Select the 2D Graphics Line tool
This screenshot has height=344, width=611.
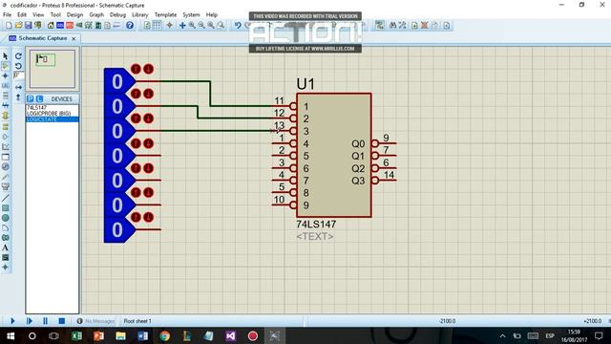(6, 198)
